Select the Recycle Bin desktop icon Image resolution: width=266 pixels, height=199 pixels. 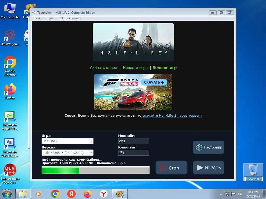pos(253,172)
